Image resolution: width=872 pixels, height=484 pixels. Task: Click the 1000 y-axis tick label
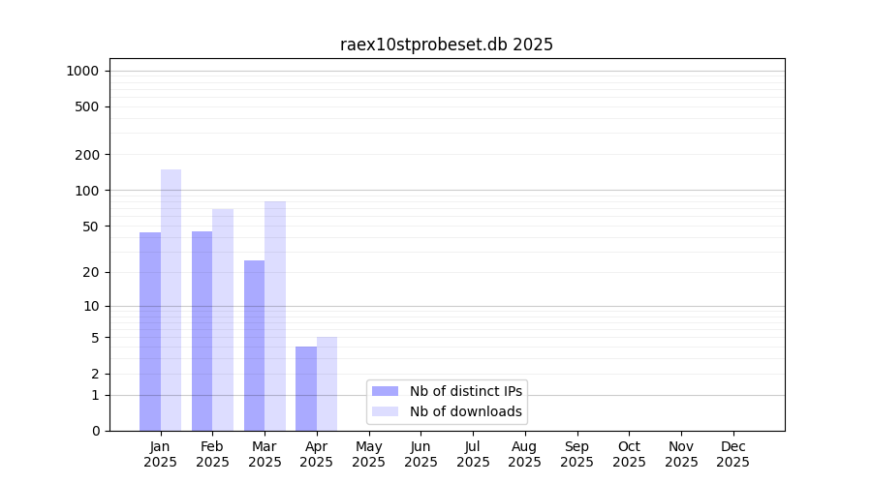tap(82, 71)
